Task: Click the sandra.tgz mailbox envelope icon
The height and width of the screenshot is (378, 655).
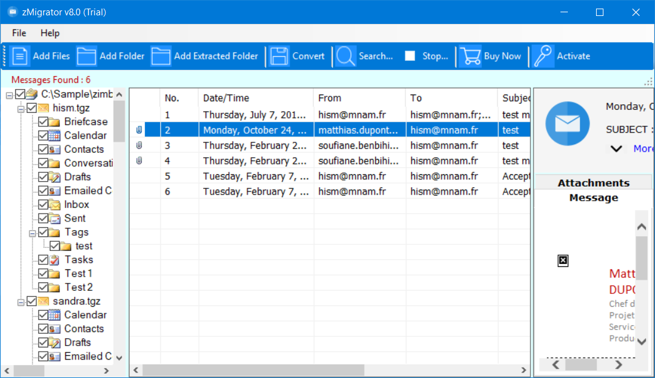Action: click(44, 301)
